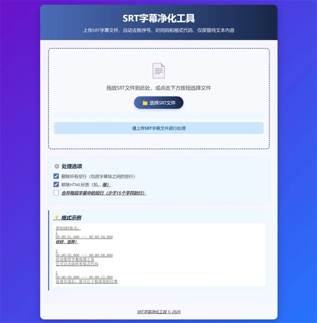Click the label text 合并每段字幕中的短行
The height and width of the screenshot is (323, 317).
82,193
